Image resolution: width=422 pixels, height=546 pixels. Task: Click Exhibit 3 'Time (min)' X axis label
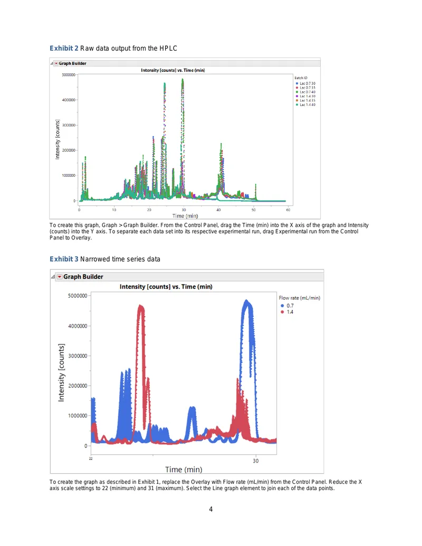[x=184, y=470]
